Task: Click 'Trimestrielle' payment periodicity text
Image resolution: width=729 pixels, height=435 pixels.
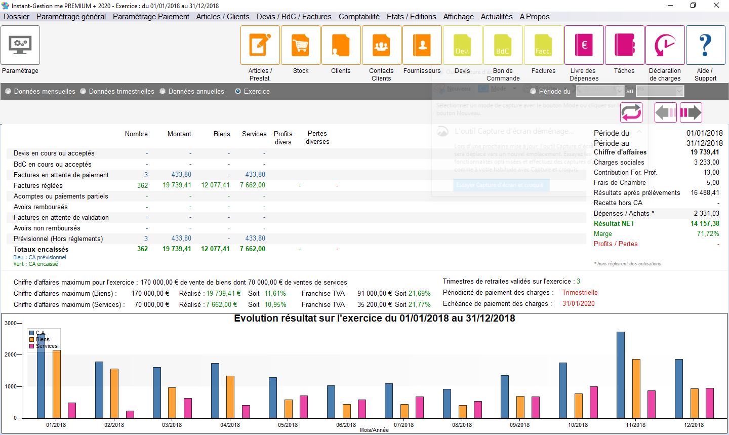Action: (580, 293)
